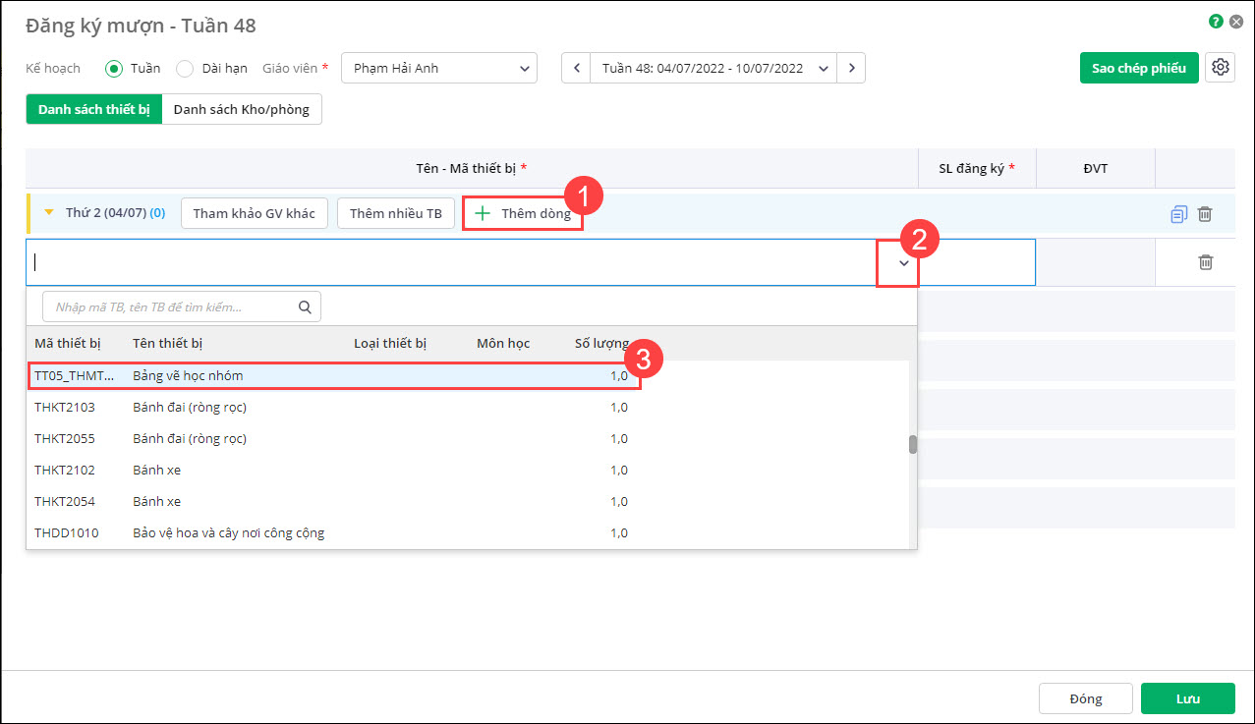Viewport: 1255px width, 724px height.
Task: Collapse the Thứ 2 (04/07) group
Action: [x=49, y=212]
